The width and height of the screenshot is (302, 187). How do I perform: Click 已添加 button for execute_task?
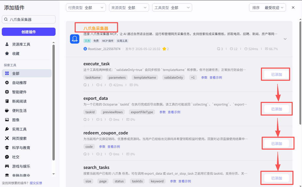tap(277, 75)
